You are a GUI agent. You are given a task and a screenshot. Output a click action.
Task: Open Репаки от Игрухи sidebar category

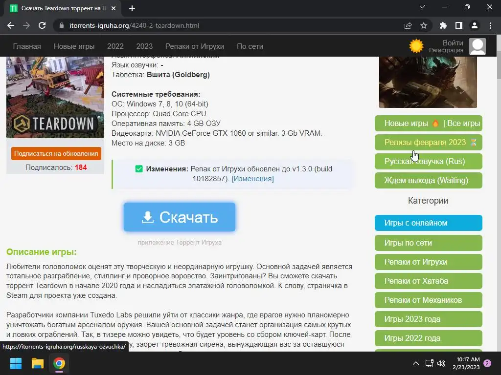point(429,262)
